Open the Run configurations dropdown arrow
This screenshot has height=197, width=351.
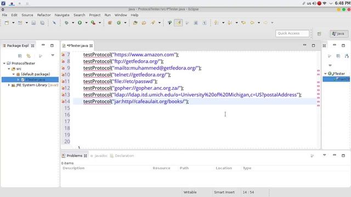pos(86,23)
